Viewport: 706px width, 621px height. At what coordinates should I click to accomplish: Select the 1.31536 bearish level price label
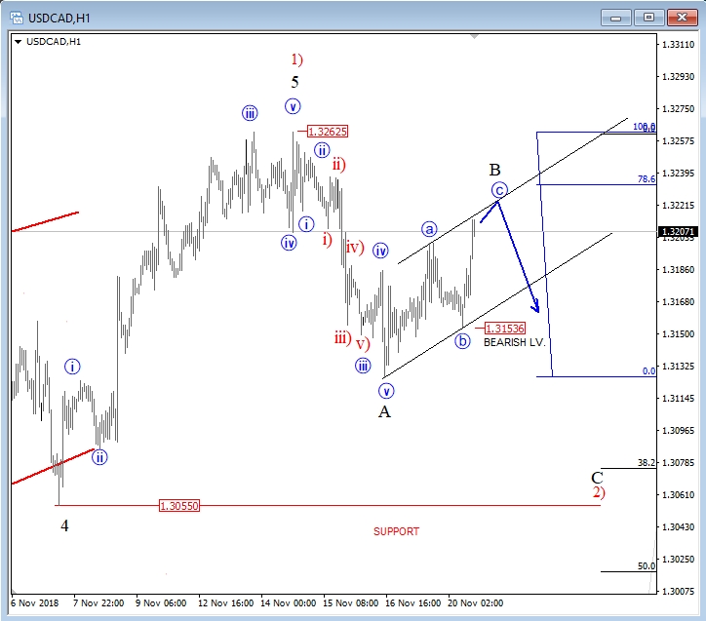coord(505,329)
